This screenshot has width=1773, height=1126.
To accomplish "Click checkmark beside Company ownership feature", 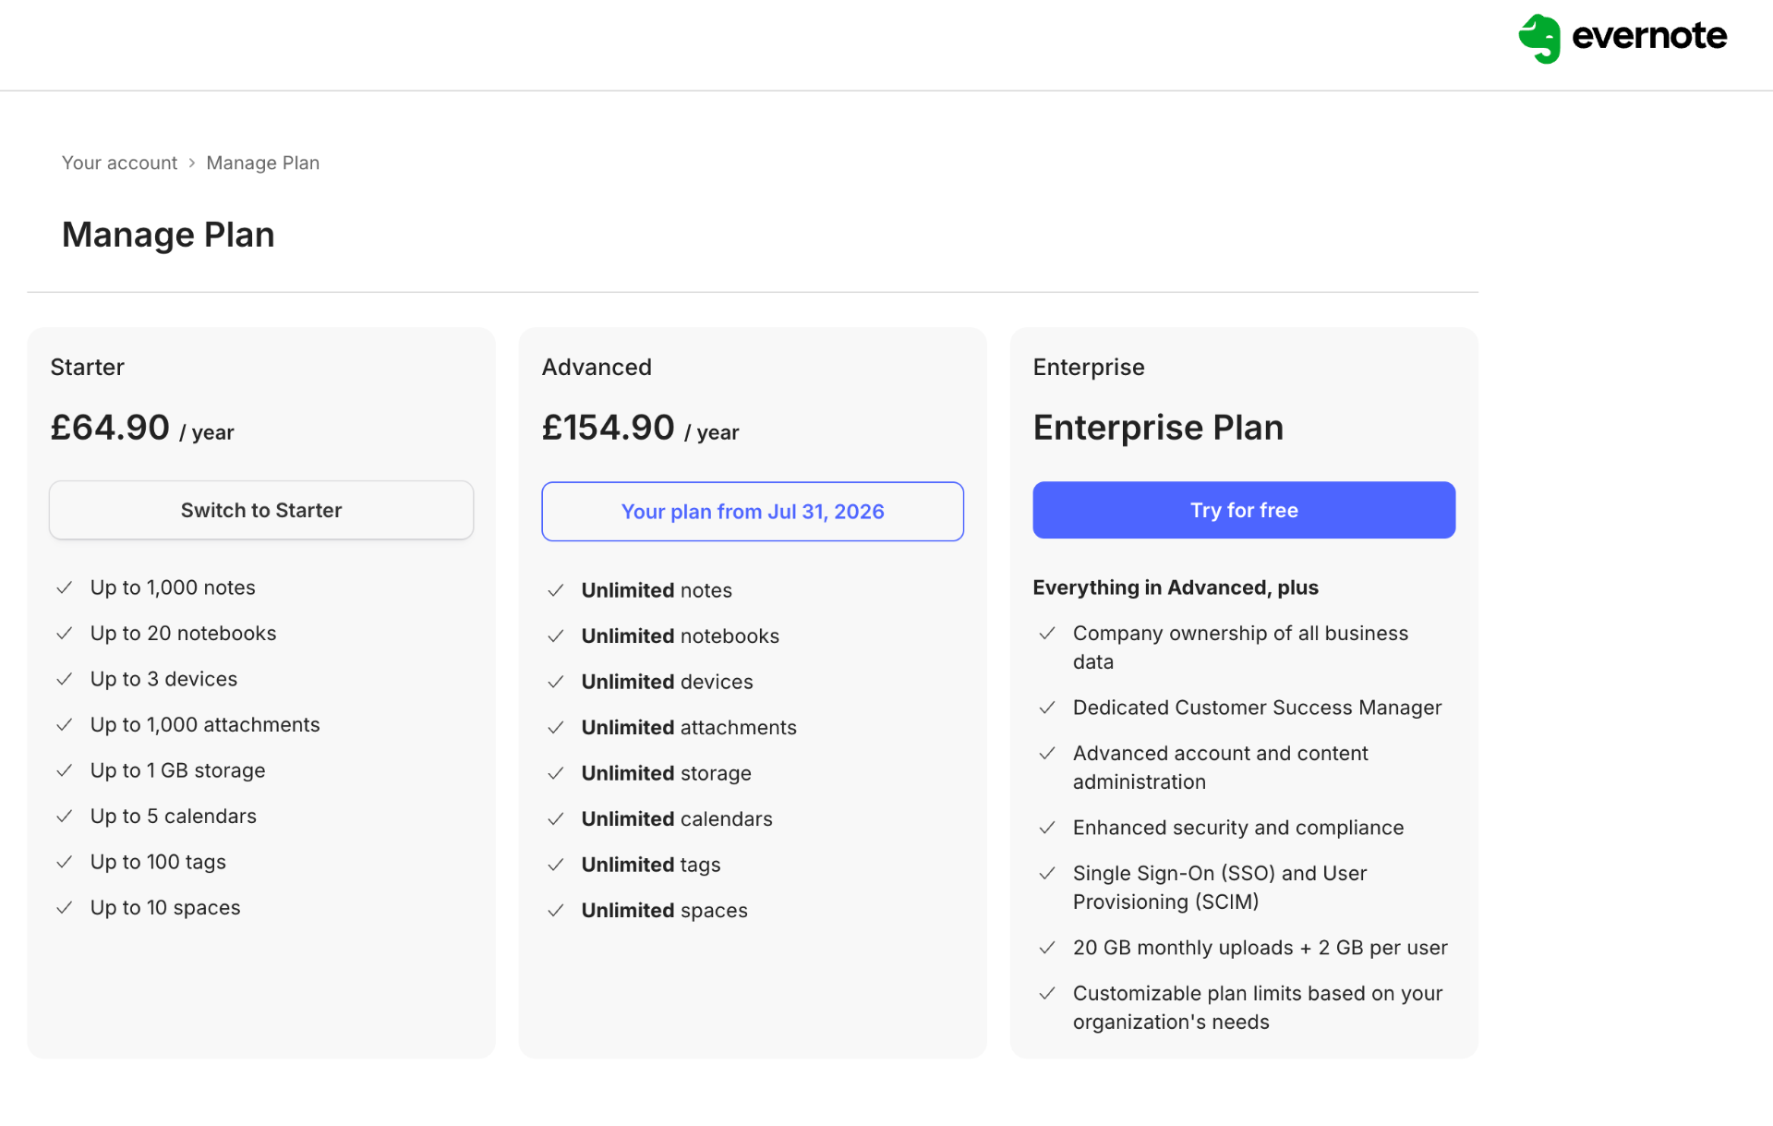I will (x=1047, y=634).
